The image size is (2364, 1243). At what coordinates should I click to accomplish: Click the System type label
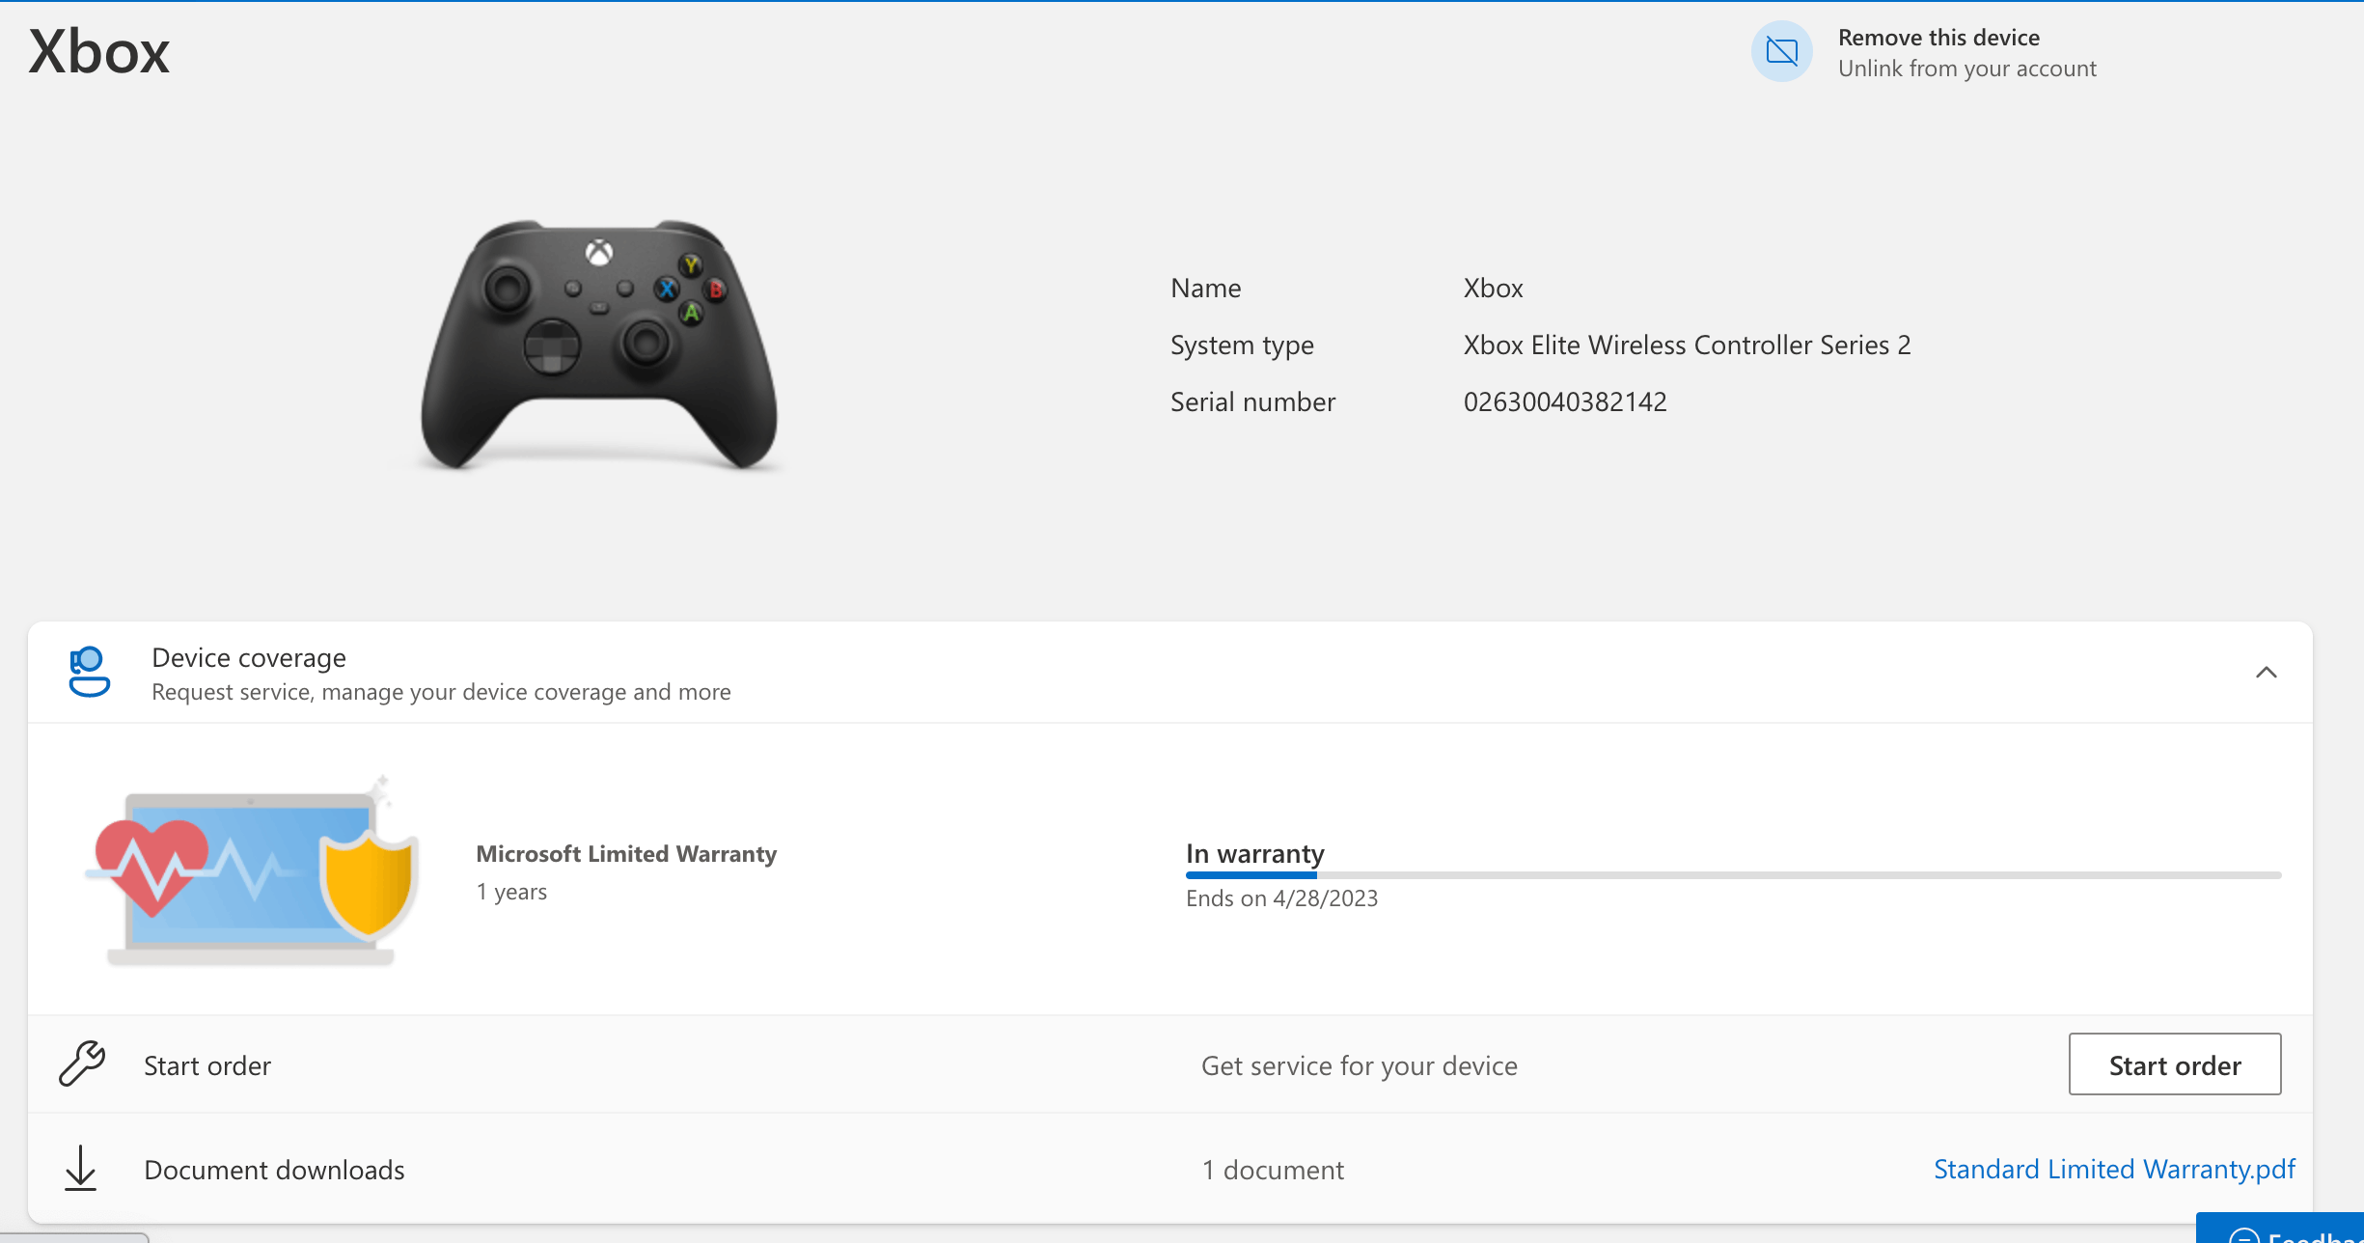tap(1242, 345)
